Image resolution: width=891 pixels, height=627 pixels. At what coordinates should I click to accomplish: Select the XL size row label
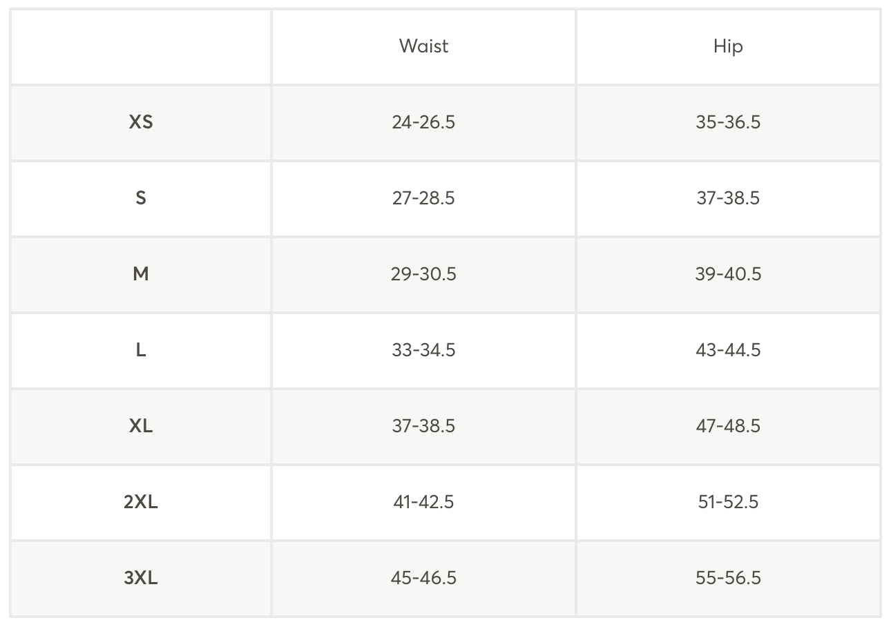(x=141, y=426)
